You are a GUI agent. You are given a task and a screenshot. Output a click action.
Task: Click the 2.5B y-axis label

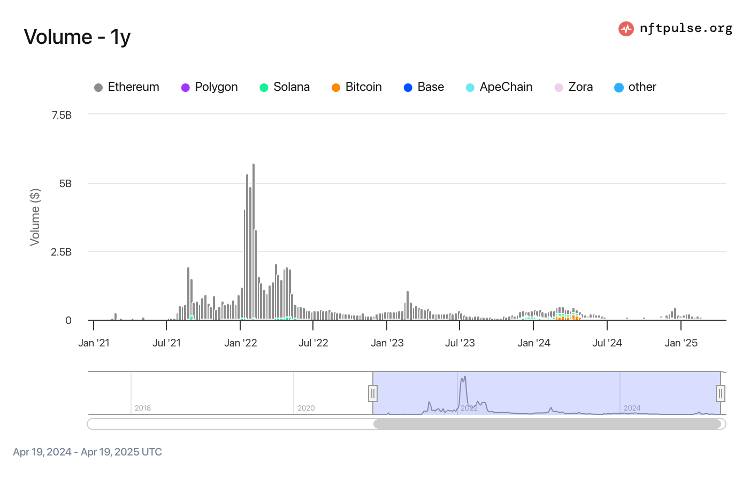pyautogui.click(x=61, y=252)
